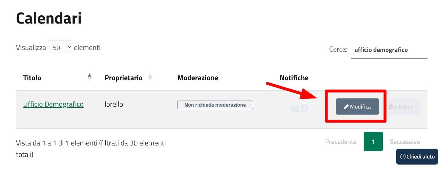Click the question mark help icon

tap(403, 157)
